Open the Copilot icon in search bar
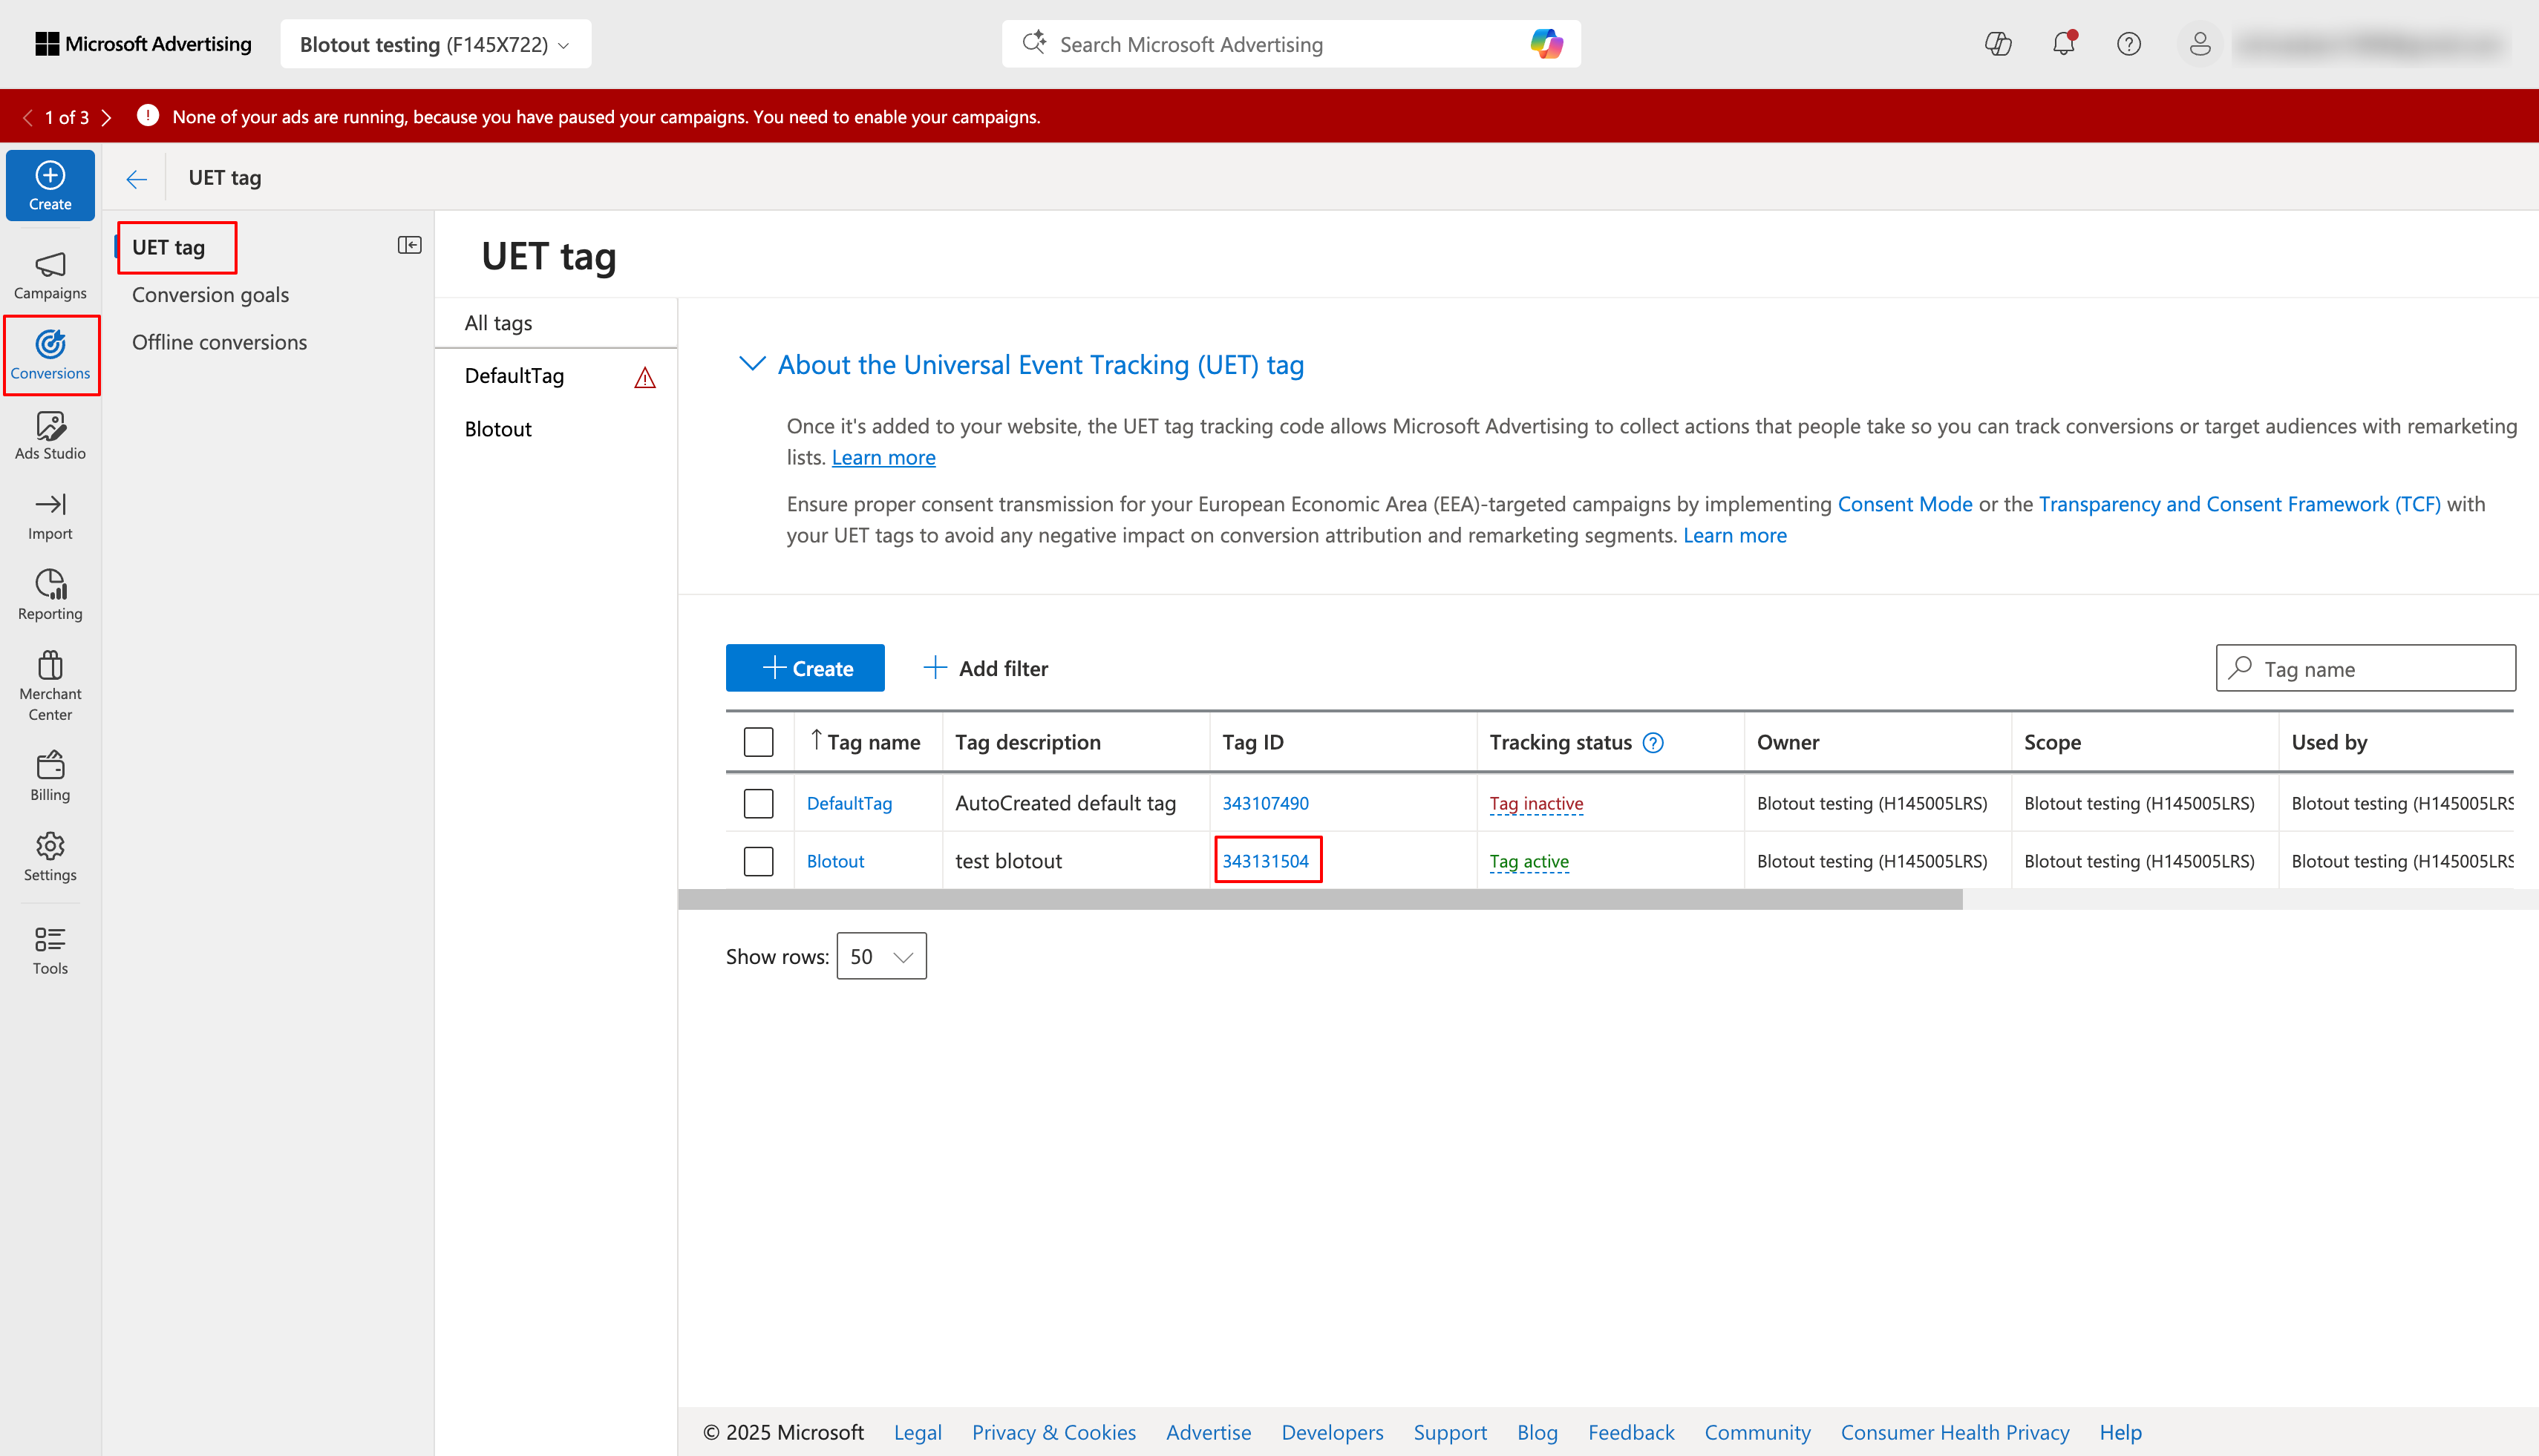The height and width of the screenshot is (1456, 2539). [x=1546, y=44]
